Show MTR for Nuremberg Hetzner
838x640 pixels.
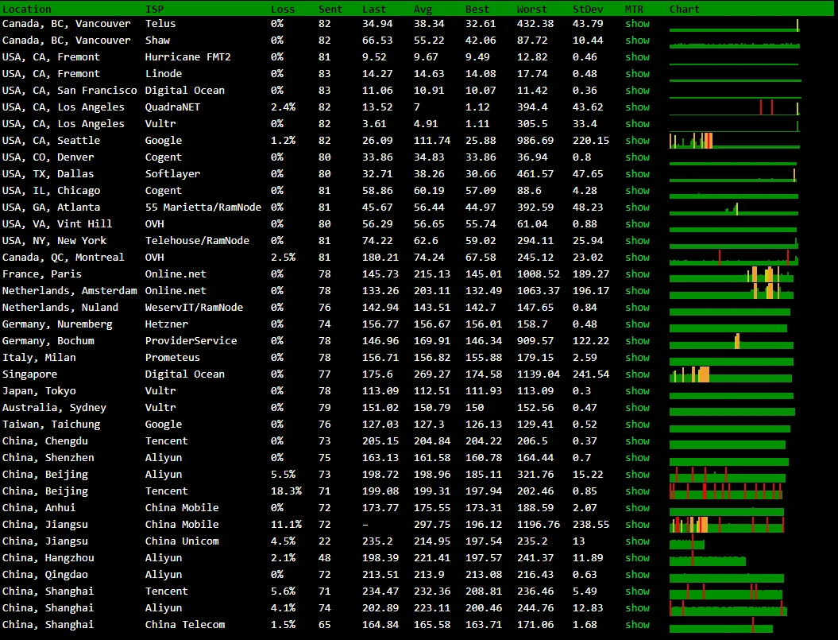coord(638,324)
